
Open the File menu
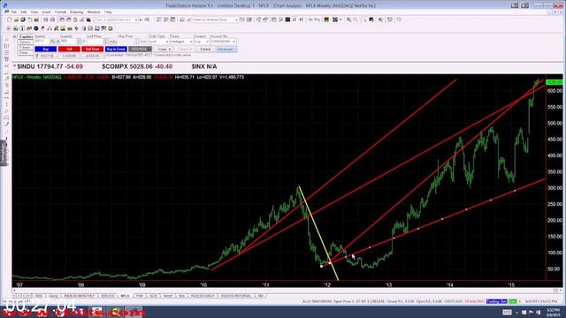point(14,11)
